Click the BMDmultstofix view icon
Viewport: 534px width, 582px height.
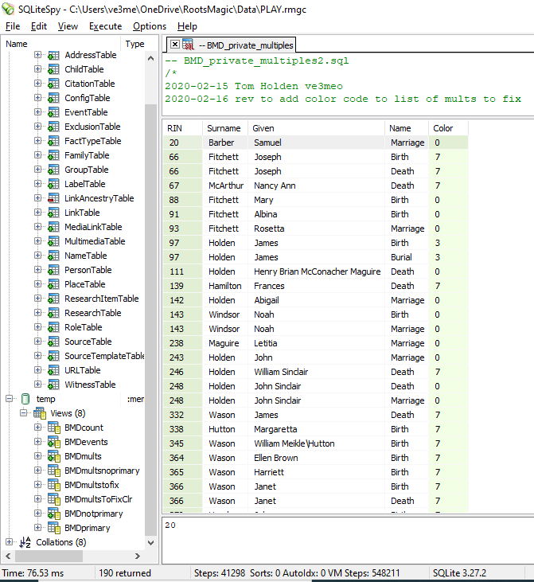[54, 485]
